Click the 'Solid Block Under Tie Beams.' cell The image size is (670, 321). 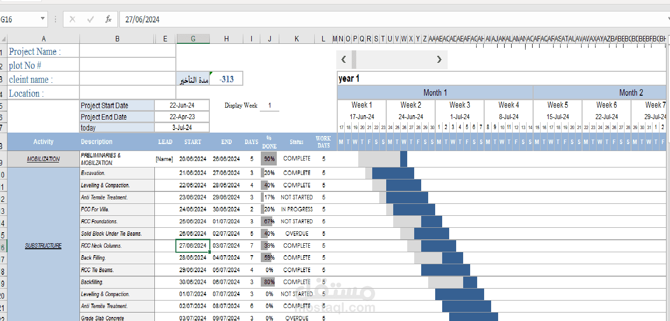point(117,233)
